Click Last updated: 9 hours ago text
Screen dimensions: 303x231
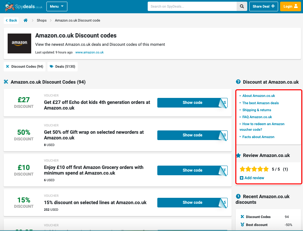(54, 52)
